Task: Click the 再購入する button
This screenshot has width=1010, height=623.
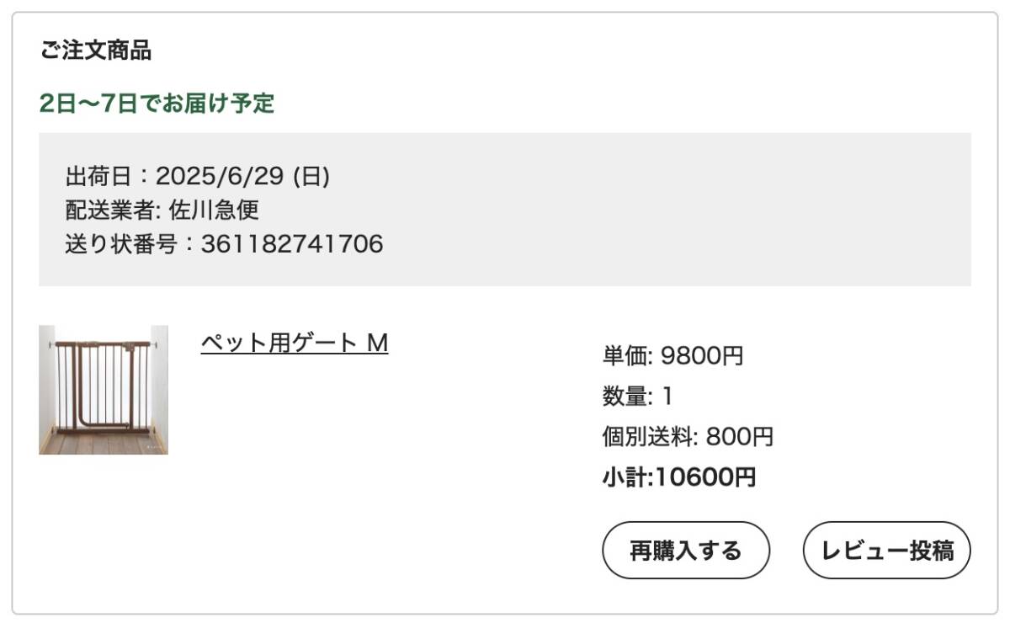Action: [686, 551]
